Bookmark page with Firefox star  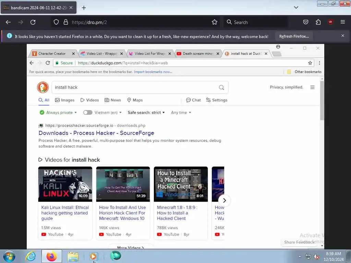(215, 22)
